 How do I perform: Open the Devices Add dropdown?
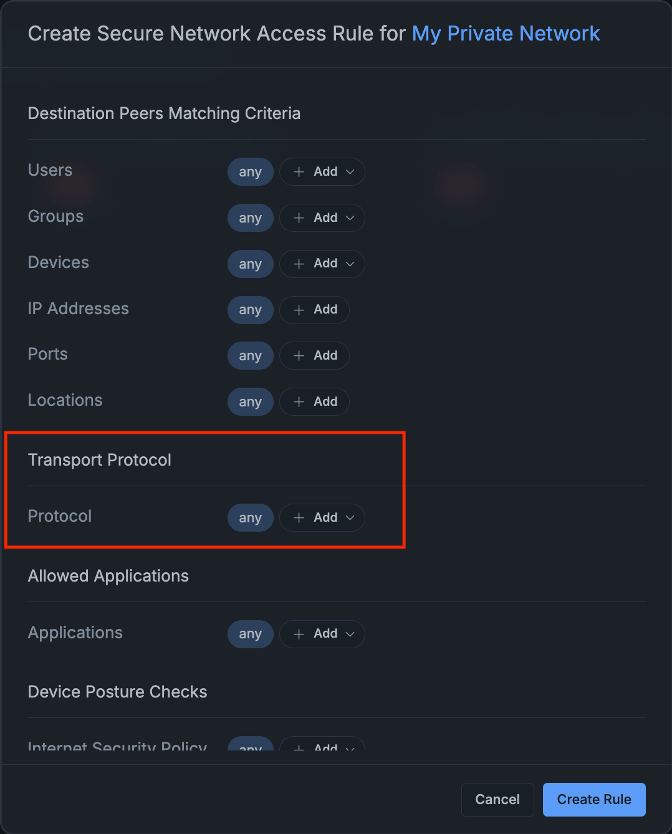pos(350,264)
